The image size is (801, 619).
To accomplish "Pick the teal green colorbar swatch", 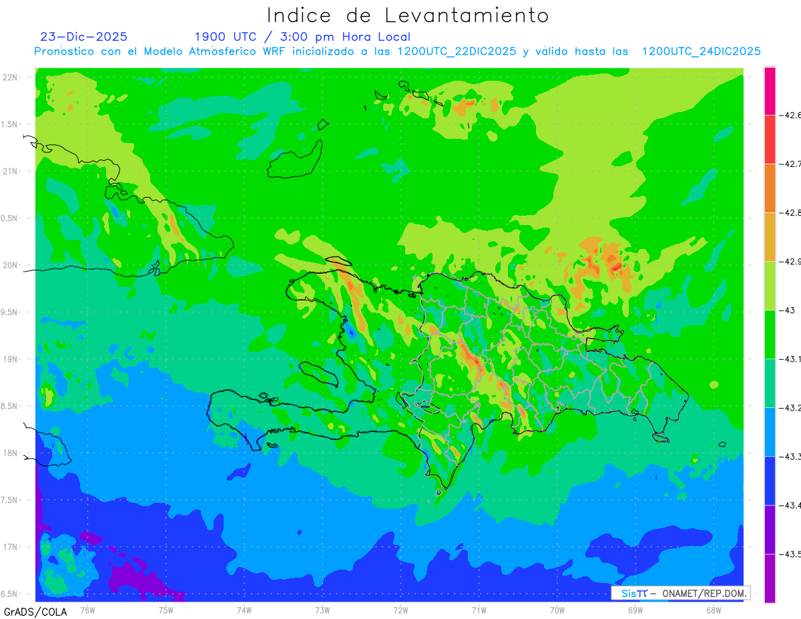I will click(770, 383).
